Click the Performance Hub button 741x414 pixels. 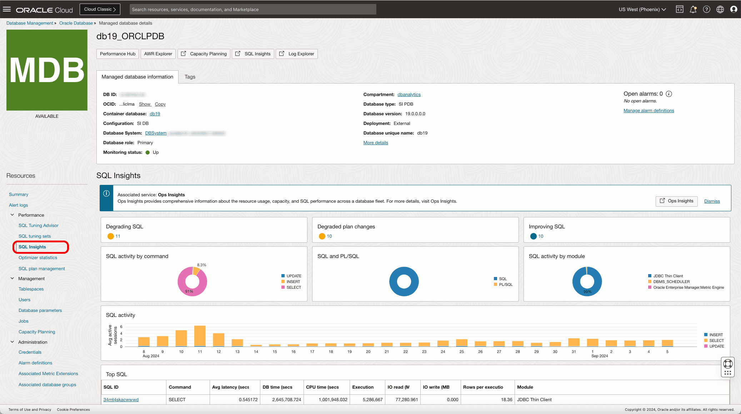117,54
